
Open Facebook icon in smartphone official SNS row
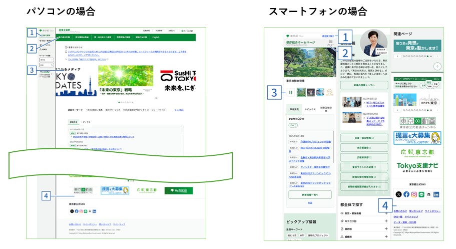(x=406, y=194)
